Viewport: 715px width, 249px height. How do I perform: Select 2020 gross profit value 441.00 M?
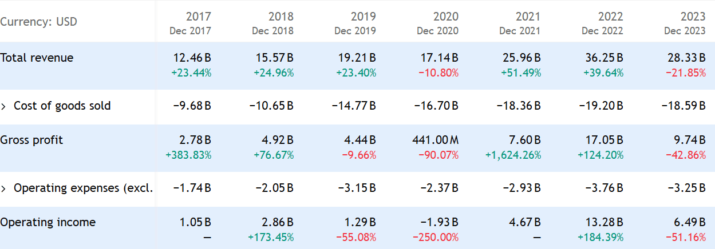(x=435, y=140)
